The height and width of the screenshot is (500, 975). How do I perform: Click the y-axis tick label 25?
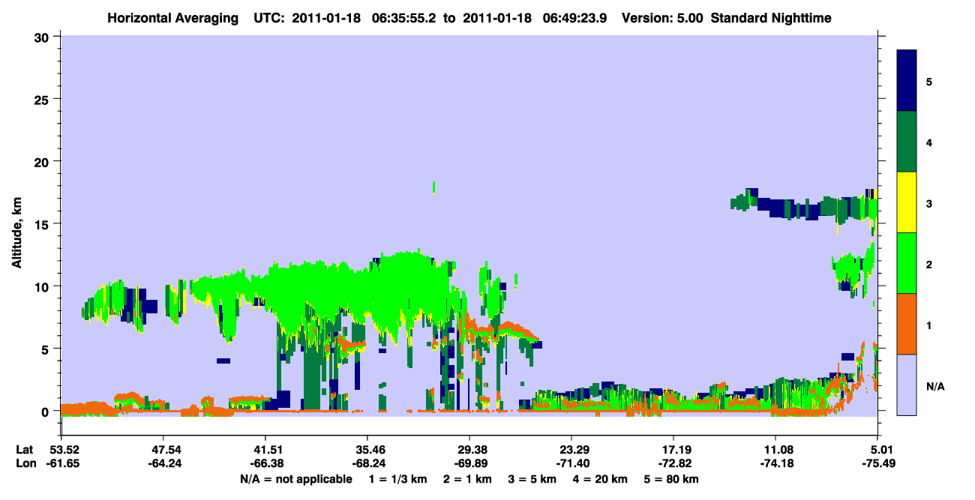tap(43, 99)
